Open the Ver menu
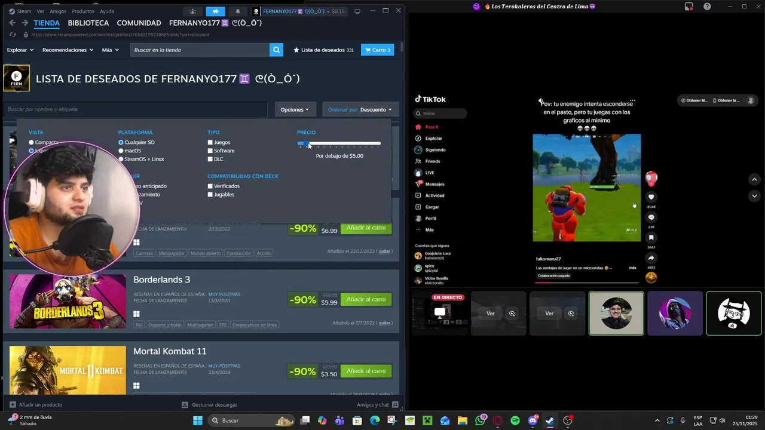This screenshot has height=430, width=765. coord(40,11)
